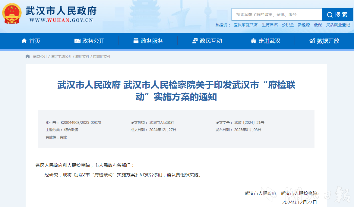Image resolution: width=354 pixels, height=207 pixels.
Task: Click the 政民互动 icon in navigation
Action: tap(195, 41)
